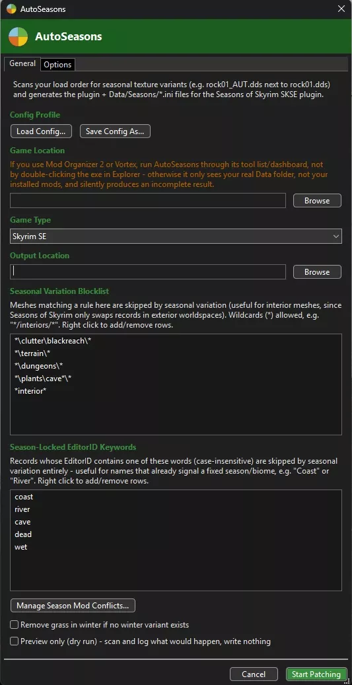Enable Remove grass in winter checkbox
Image resolution: width=352 pixels, height=685 pixels.
coord(15,625)
